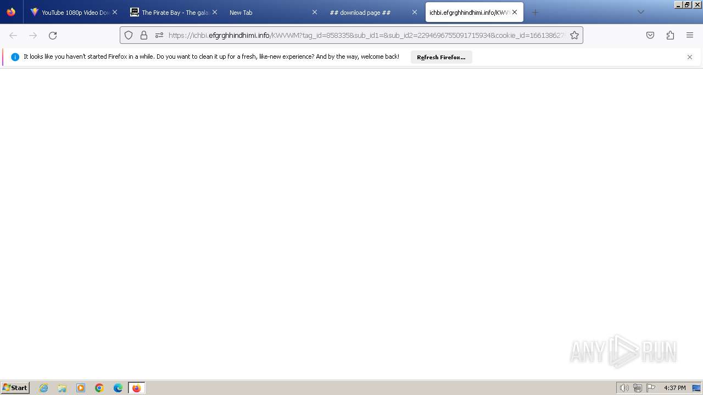The width and height of the screenshot is (703, 395).
Task: Reload the current page
Action: 53,35
